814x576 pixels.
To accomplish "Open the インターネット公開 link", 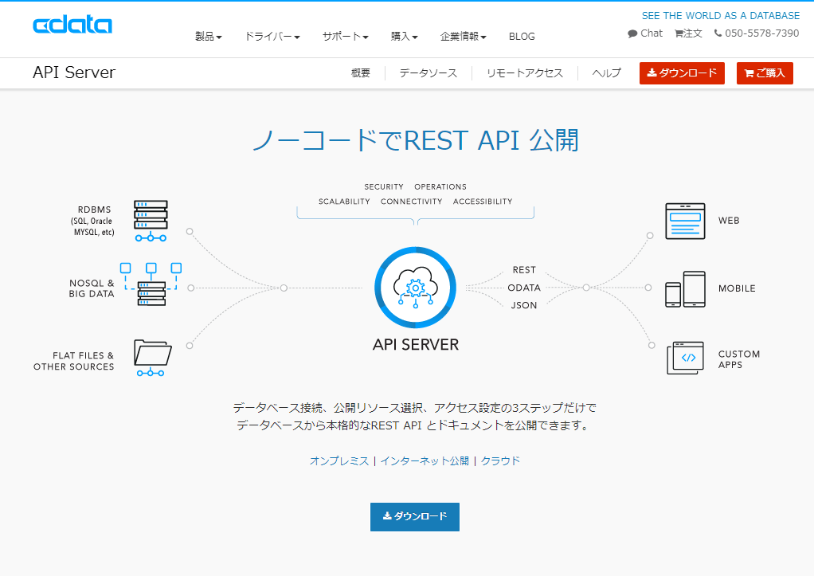I will (x=425, y=460).
